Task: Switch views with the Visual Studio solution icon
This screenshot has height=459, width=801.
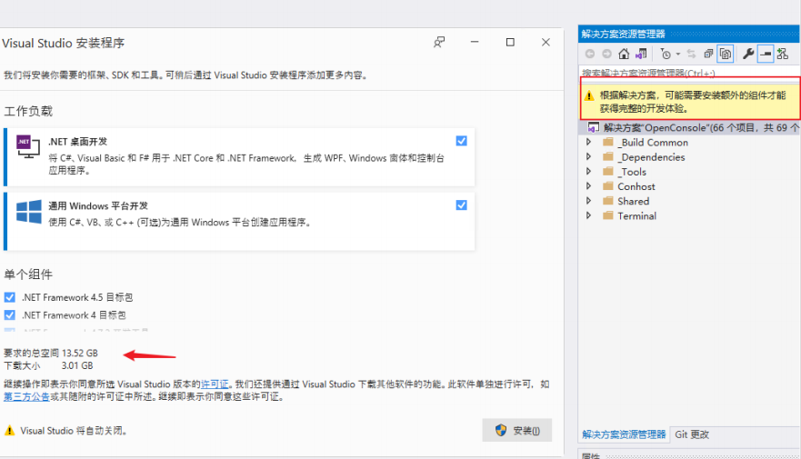Action: click(x=642, y=55)
